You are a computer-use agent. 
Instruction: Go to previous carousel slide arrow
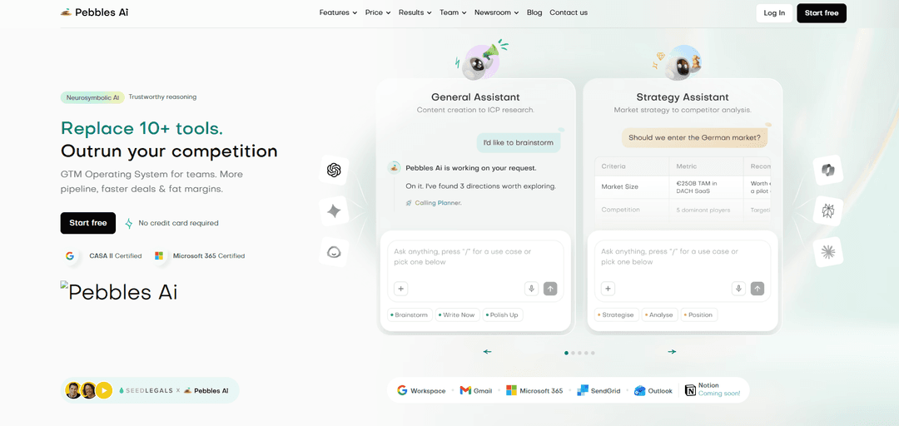pyautogui.click(x=487, y=351)
